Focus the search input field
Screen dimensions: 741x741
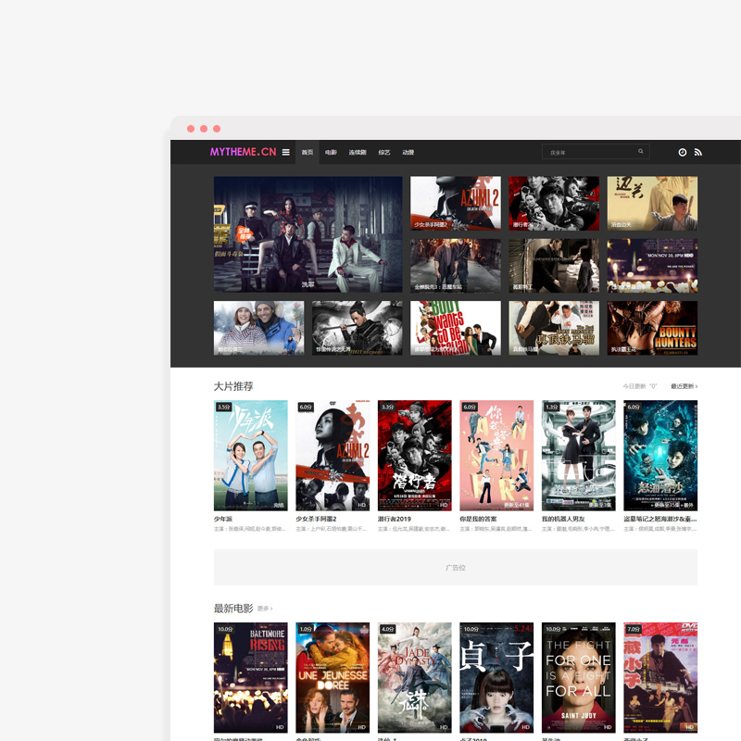click(589, 152)
